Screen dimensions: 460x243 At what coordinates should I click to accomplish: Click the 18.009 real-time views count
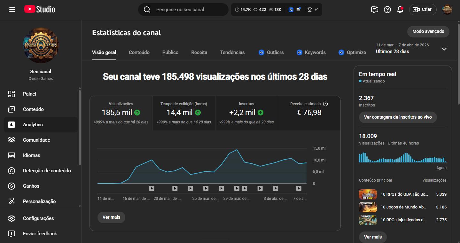point(368,136)
